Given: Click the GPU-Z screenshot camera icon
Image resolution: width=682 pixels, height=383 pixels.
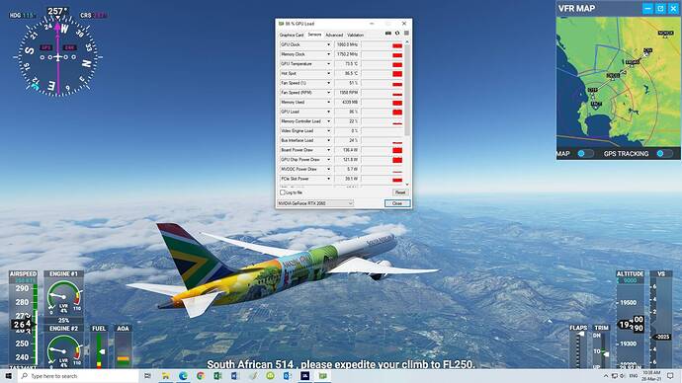Looking at the screenshot, I should (x=388, y=33).
